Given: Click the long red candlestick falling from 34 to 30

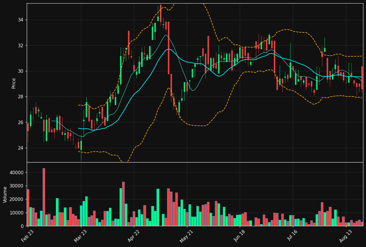Looking at the screenshot, I should [168, 48].
